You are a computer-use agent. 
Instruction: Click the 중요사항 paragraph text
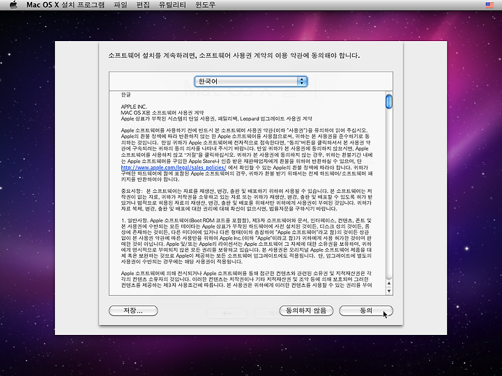point(247,200)
